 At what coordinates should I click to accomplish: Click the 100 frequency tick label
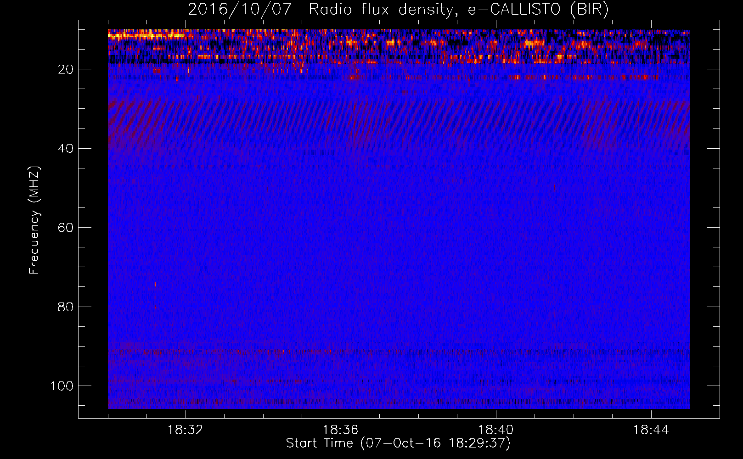(x=62, y=386)
